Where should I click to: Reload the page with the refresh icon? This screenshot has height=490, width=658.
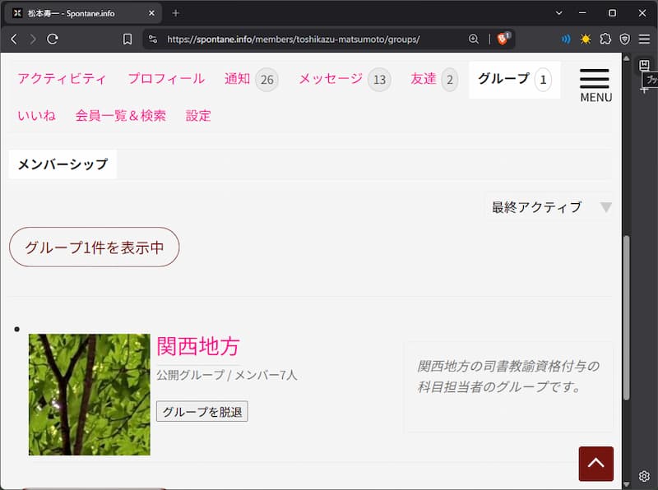click(53, 39)
